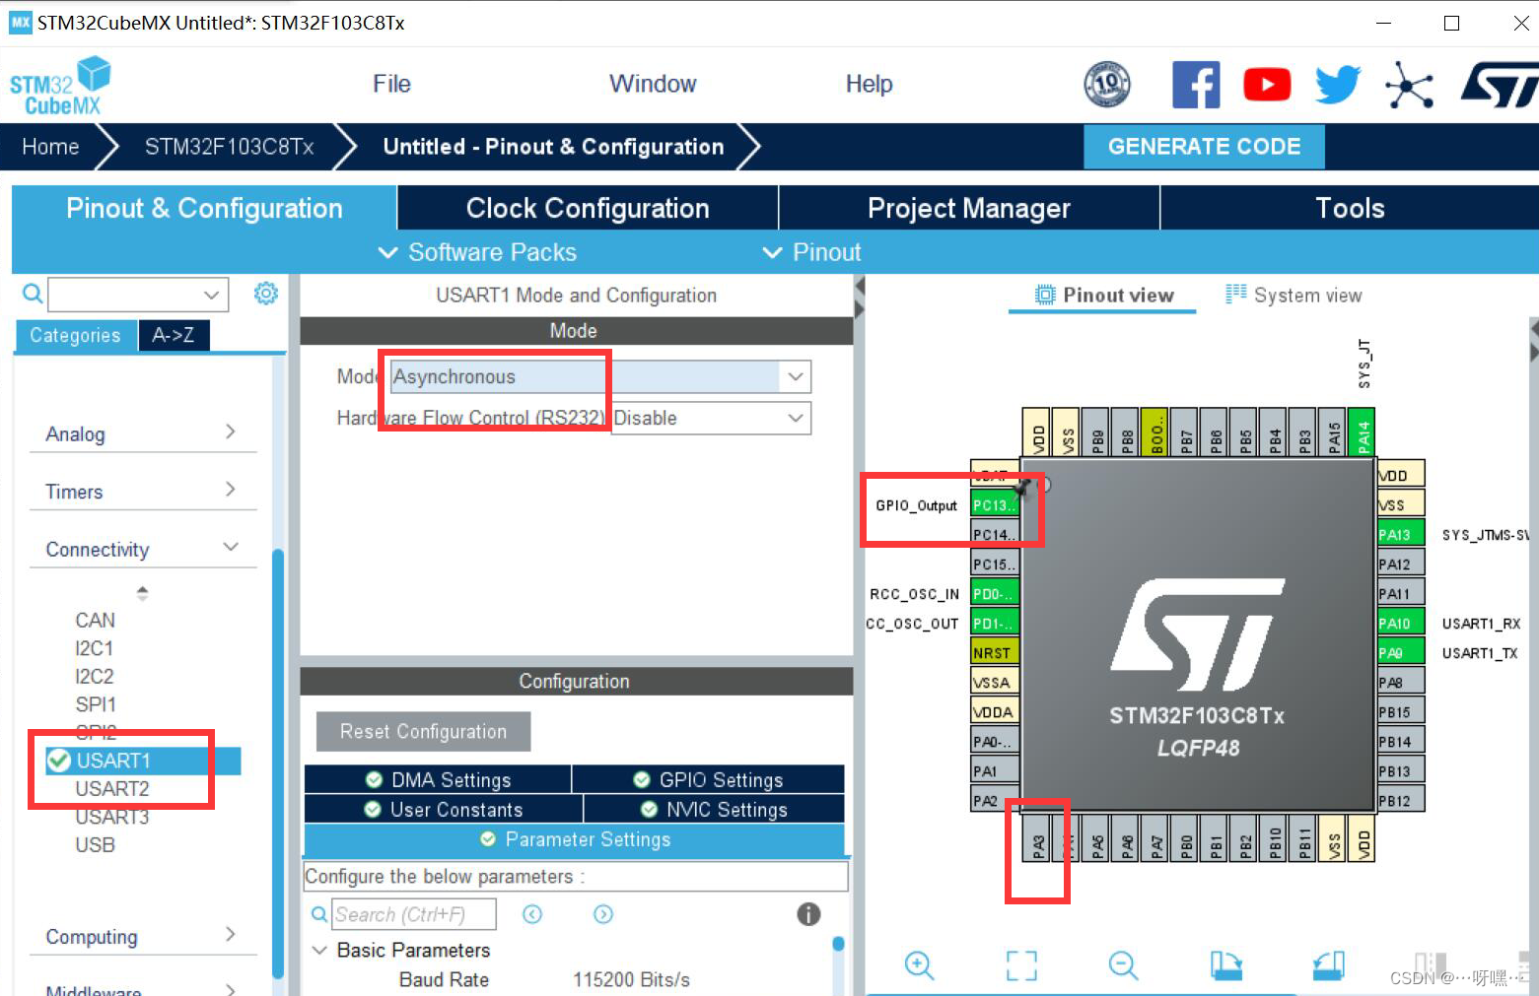The width and height of the screenshot is (1539, 996).
Task: Select USB in Connectivity list
Action: tap(95, 844)
